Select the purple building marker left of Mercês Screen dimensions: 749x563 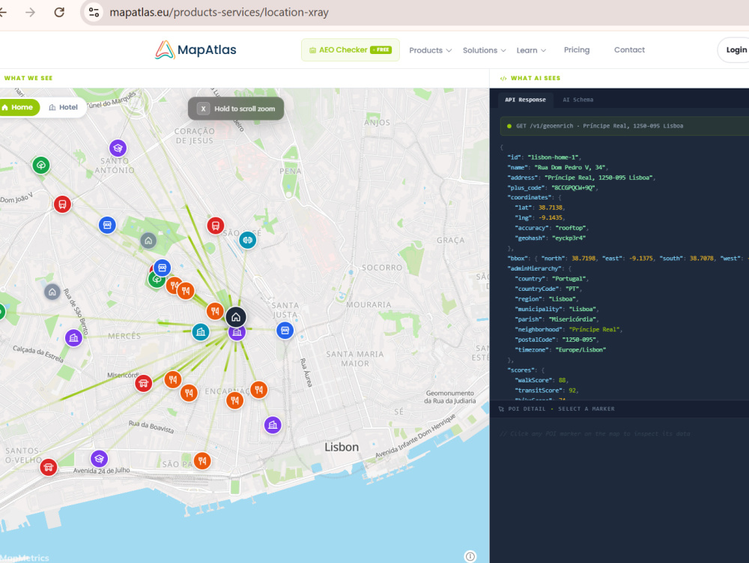tap(73, 338)
